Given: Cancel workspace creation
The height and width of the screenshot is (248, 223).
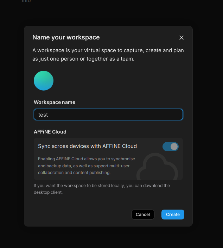Looking at the screenshot, I should coord(143,215).
